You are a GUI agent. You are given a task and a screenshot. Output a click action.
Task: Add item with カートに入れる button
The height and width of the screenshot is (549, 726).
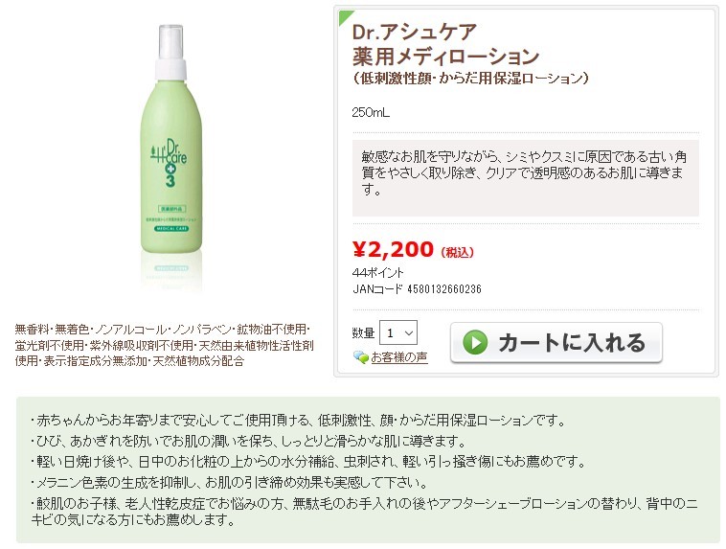click(556, 343)
